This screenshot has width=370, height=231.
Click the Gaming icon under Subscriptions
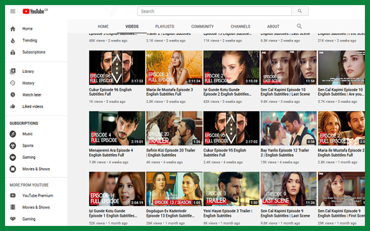pos(13,157)
